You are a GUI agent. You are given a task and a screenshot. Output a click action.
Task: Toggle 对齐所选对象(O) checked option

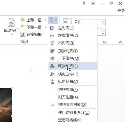73,105
